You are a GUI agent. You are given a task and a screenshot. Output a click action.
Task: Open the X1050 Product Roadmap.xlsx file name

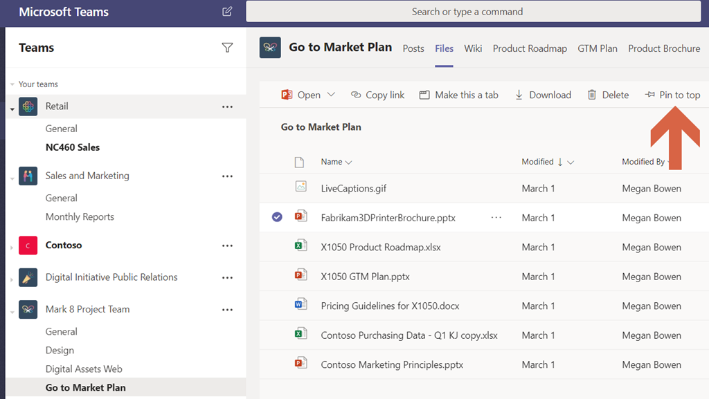381,247
